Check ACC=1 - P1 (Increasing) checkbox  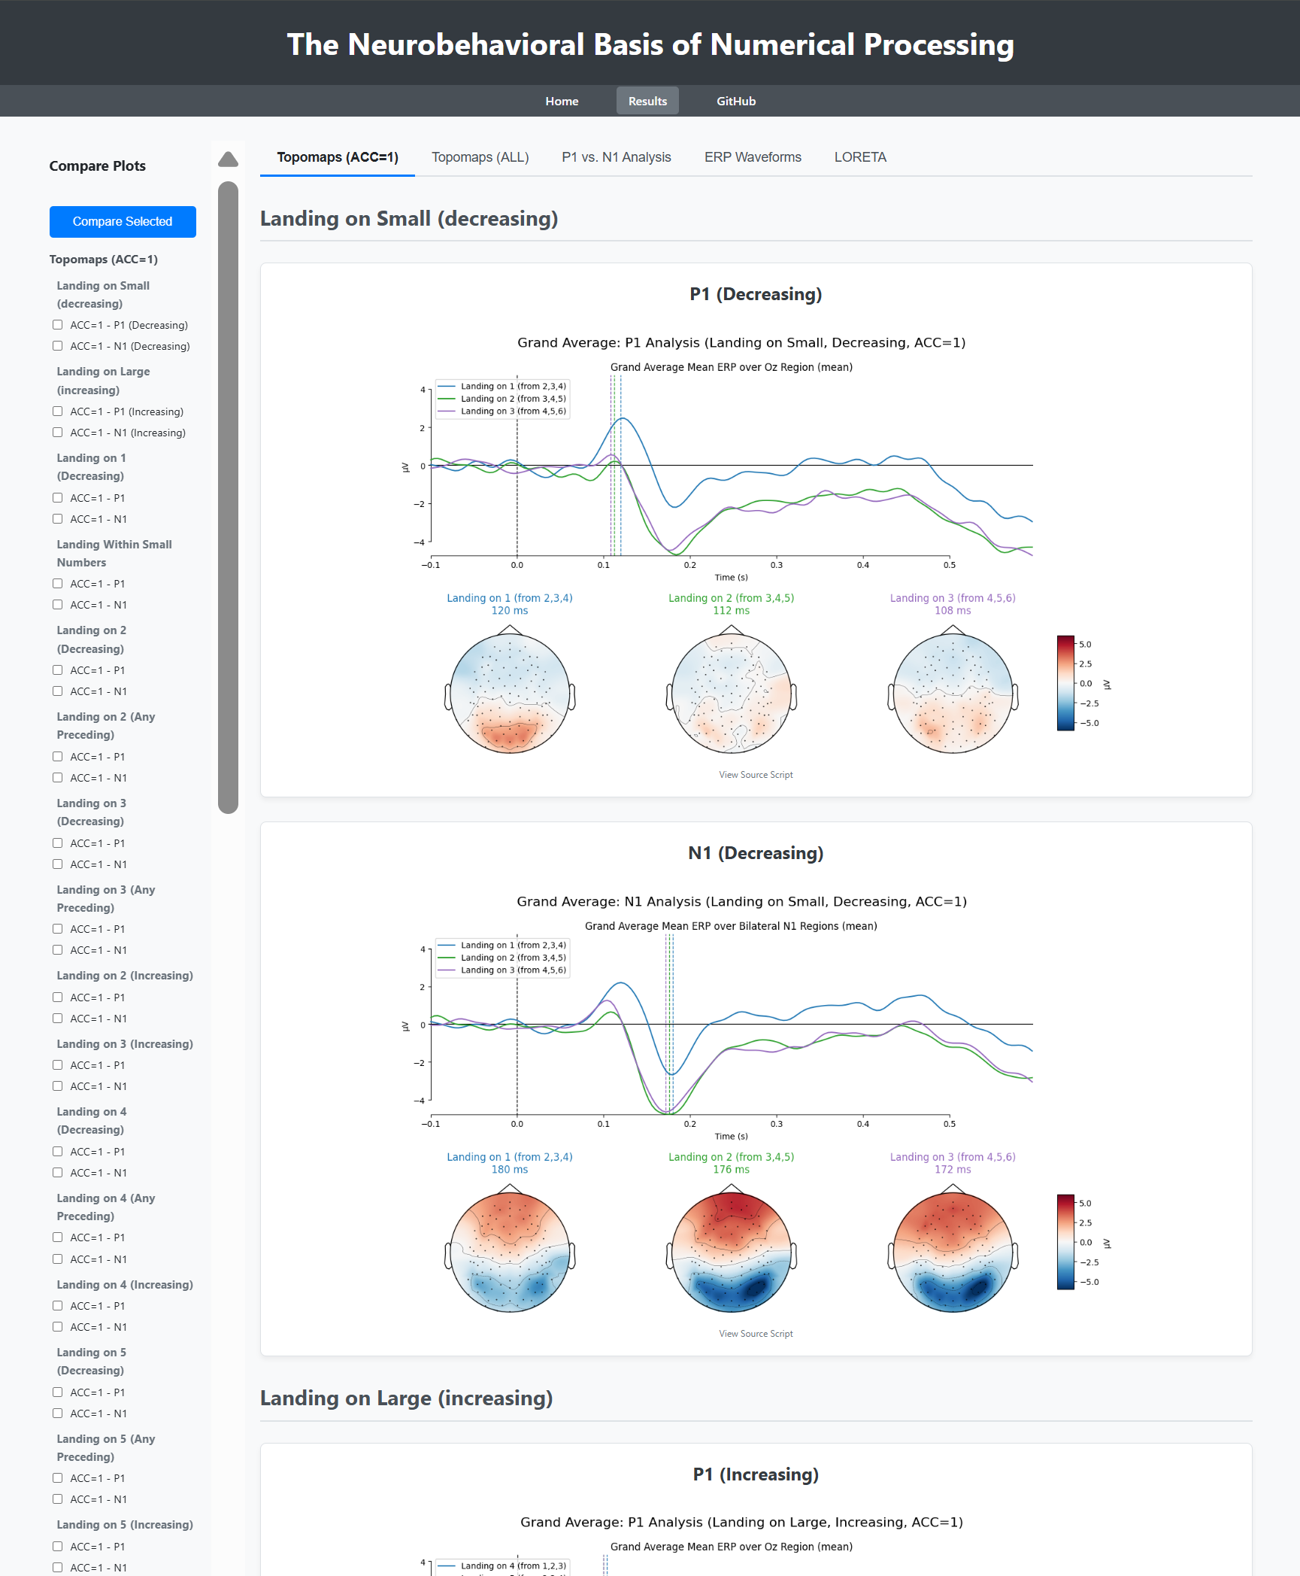click(x=58, y=411)
